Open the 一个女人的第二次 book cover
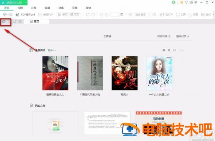 (x=159, y=73)
